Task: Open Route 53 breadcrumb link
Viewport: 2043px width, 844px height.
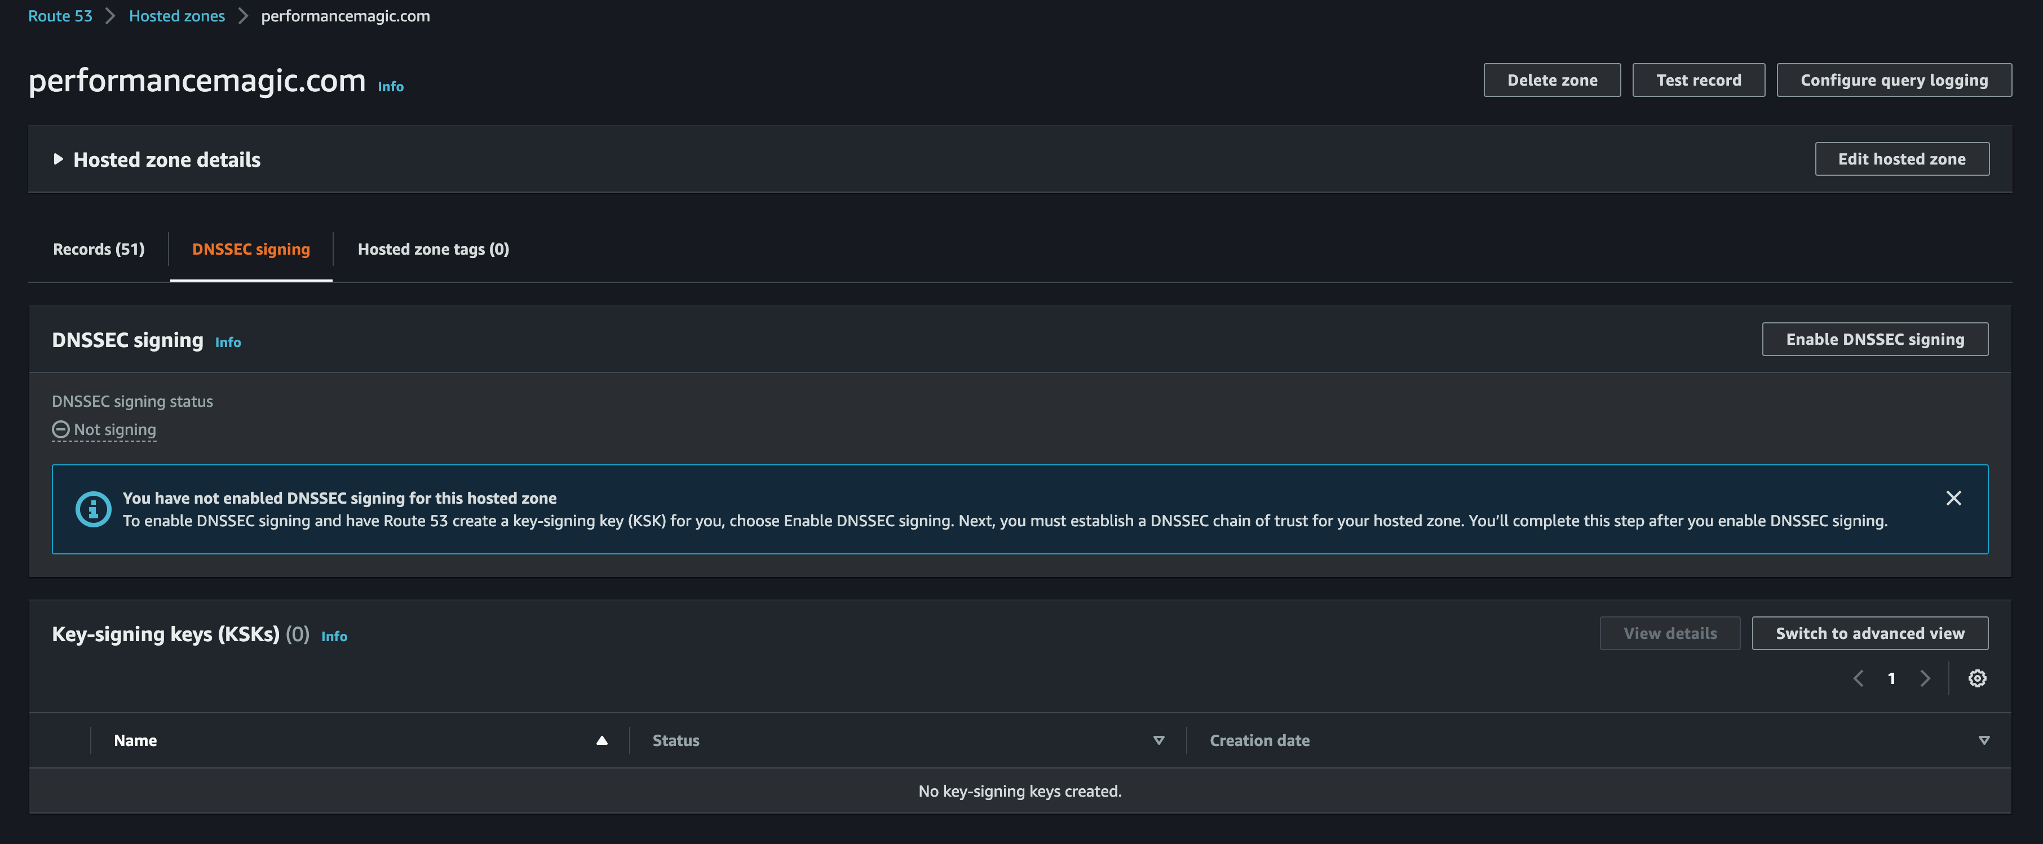Action: click(60, 16)
